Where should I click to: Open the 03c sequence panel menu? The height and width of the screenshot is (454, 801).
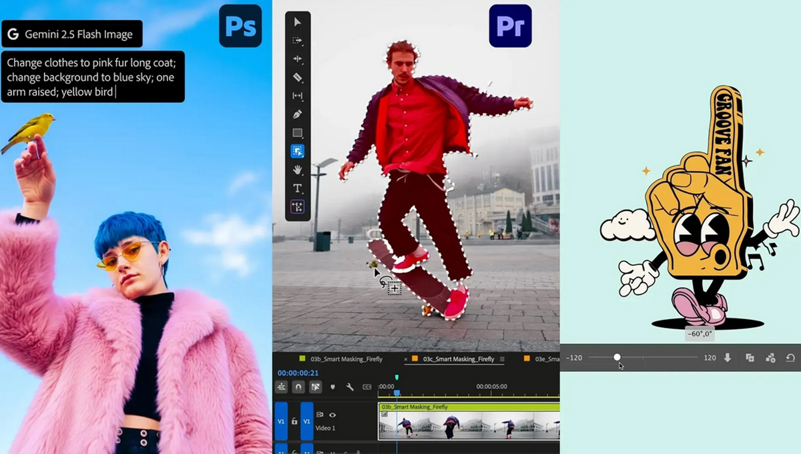pos(503,359)
